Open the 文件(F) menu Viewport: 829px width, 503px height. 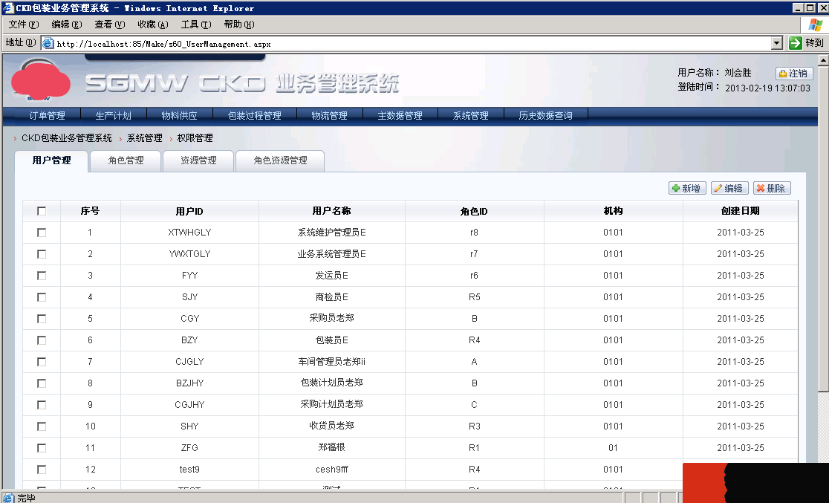[24, 25]
